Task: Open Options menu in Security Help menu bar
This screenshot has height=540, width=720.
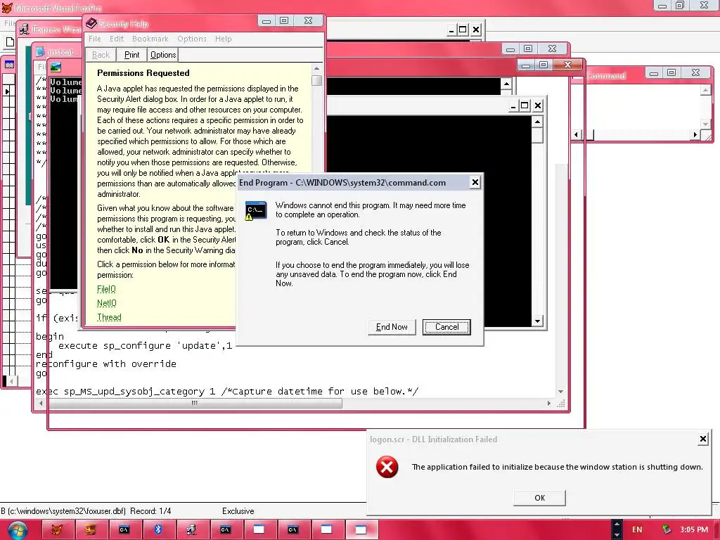Action: (x=192, y=39)
